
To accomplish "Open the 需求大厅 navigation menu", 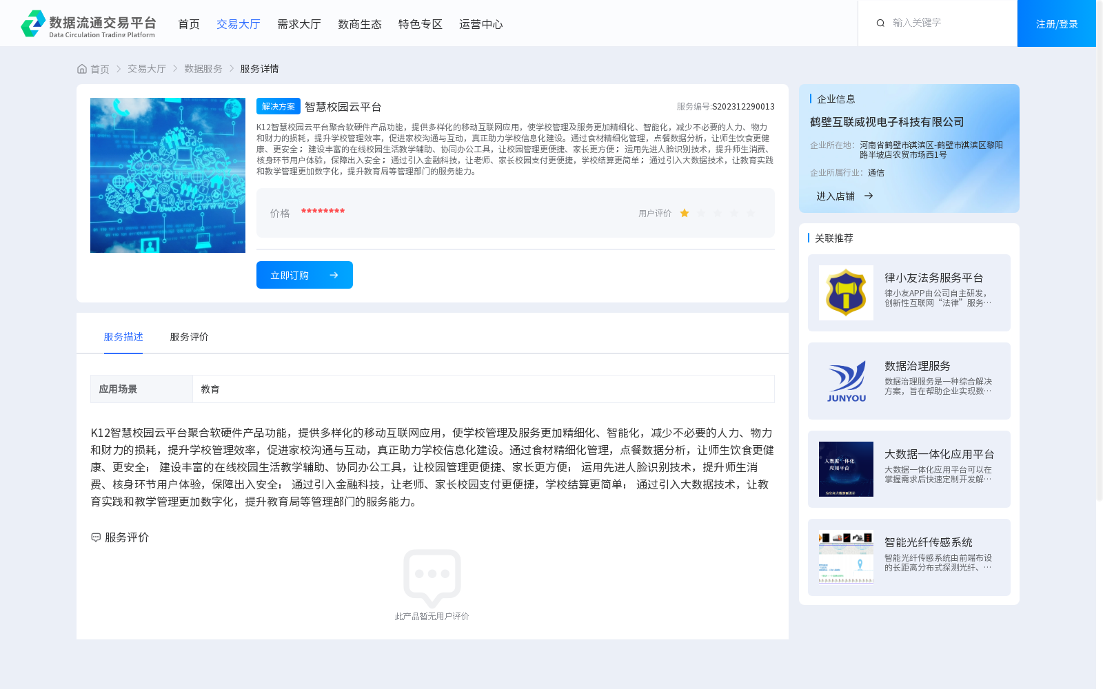I will point(299,24).
